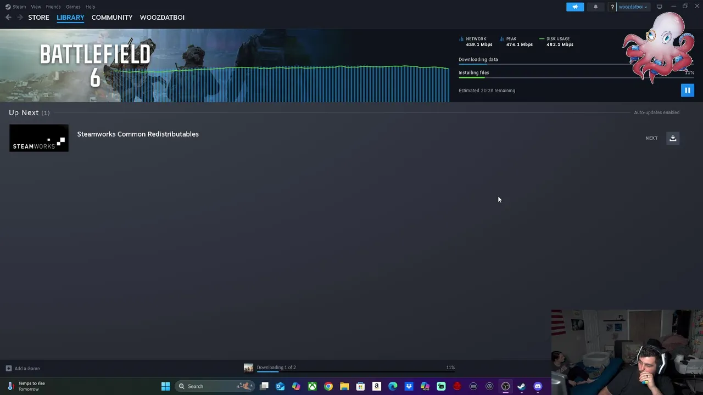Image resolution: width=703 pixels, height=395 pixels.
Task: Open the announcements megaphone button
Action: pos(575,7)
